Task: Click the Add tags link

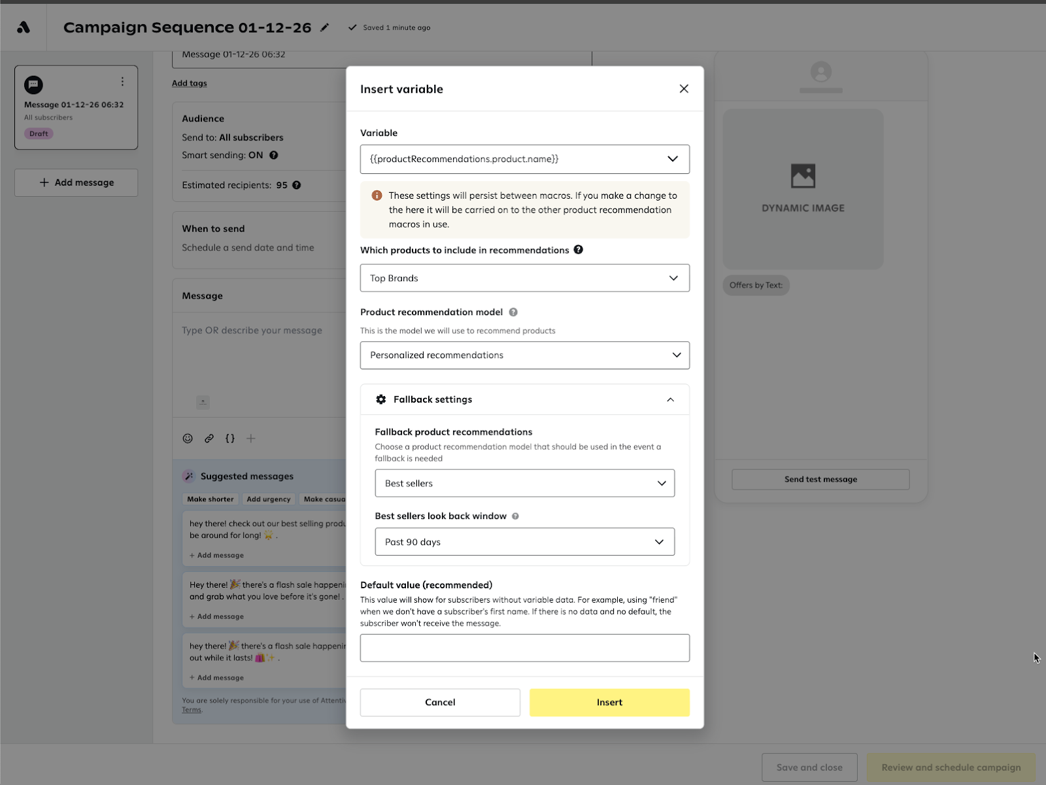Action: [190, 84]
